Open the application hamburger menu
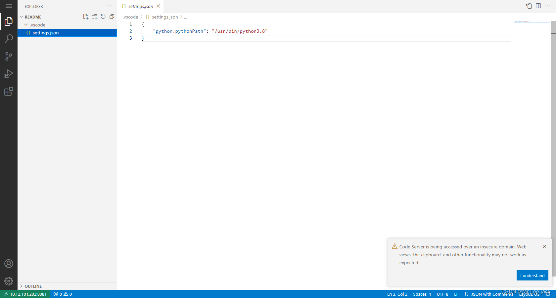The image size is (556, 298). (x=9, y=6)
